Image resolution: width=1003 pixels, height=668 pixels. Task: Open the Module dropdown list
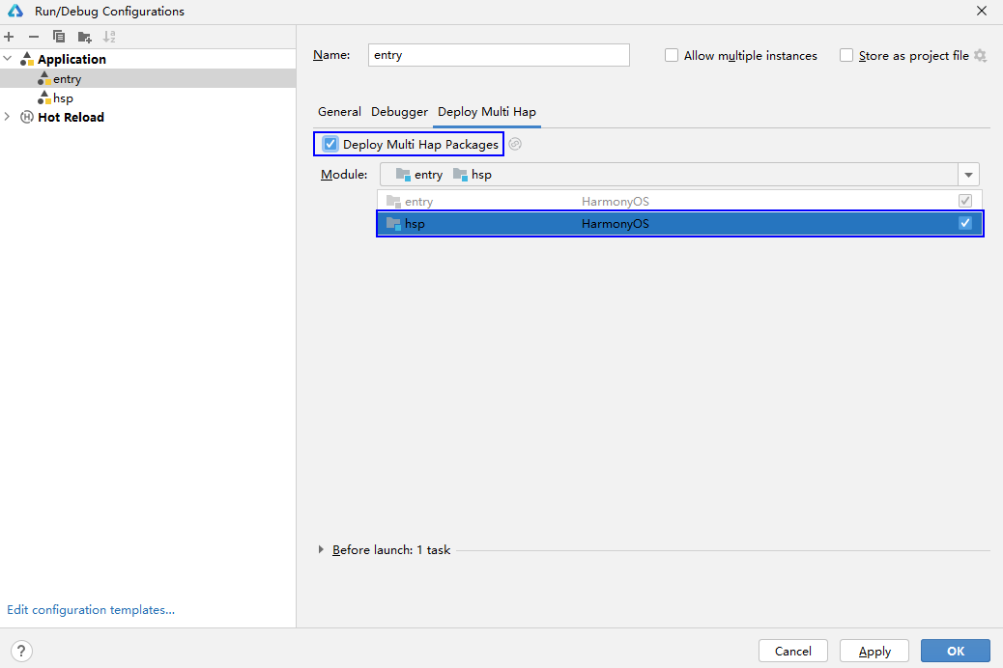point(968,174)
